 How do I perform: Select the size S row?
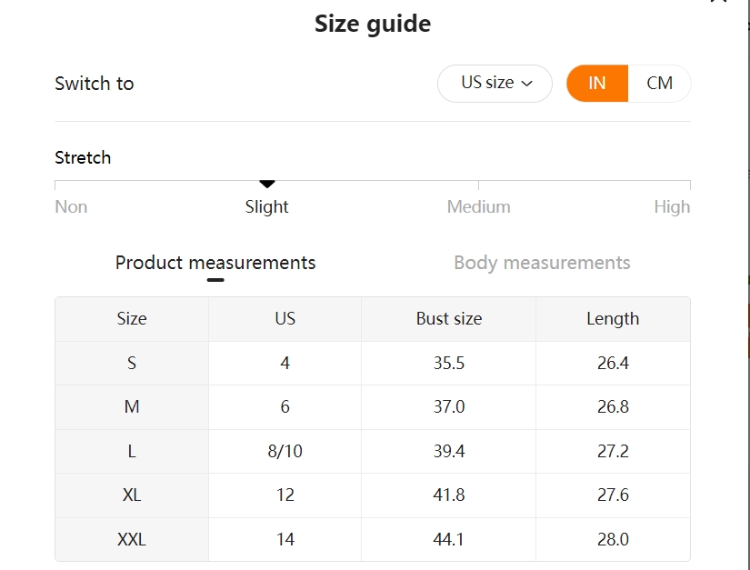point(373,363)
